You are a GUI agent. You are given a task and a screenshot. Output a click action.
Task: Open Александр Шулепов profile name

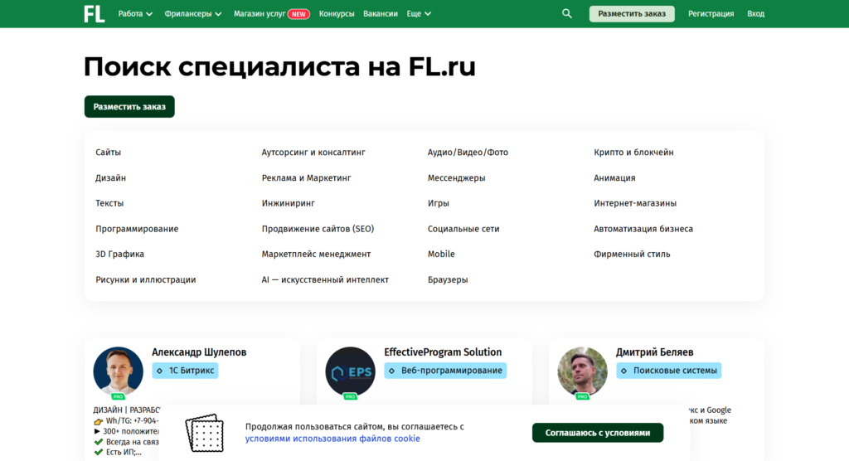coord(199,352)
